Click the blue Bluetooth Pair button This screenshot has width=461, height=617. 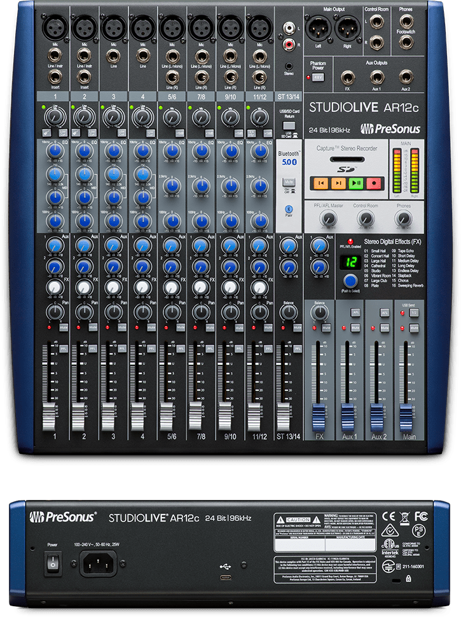[289, 209]
